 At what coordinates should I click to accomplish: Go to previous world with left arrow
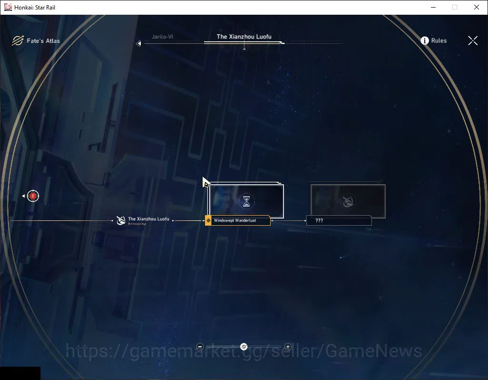click(x=138, y=44)
